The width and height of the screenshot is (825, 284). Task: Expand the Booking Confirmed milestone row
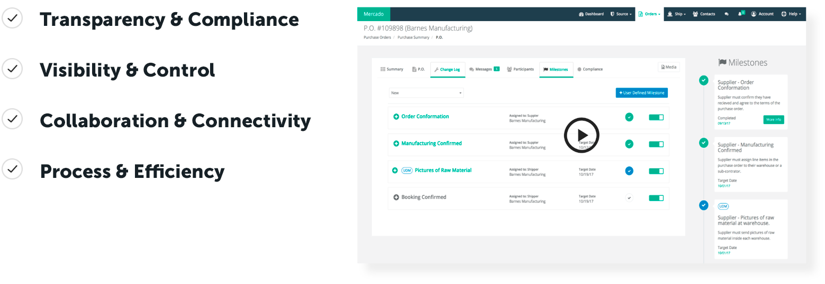pos(396,197)
